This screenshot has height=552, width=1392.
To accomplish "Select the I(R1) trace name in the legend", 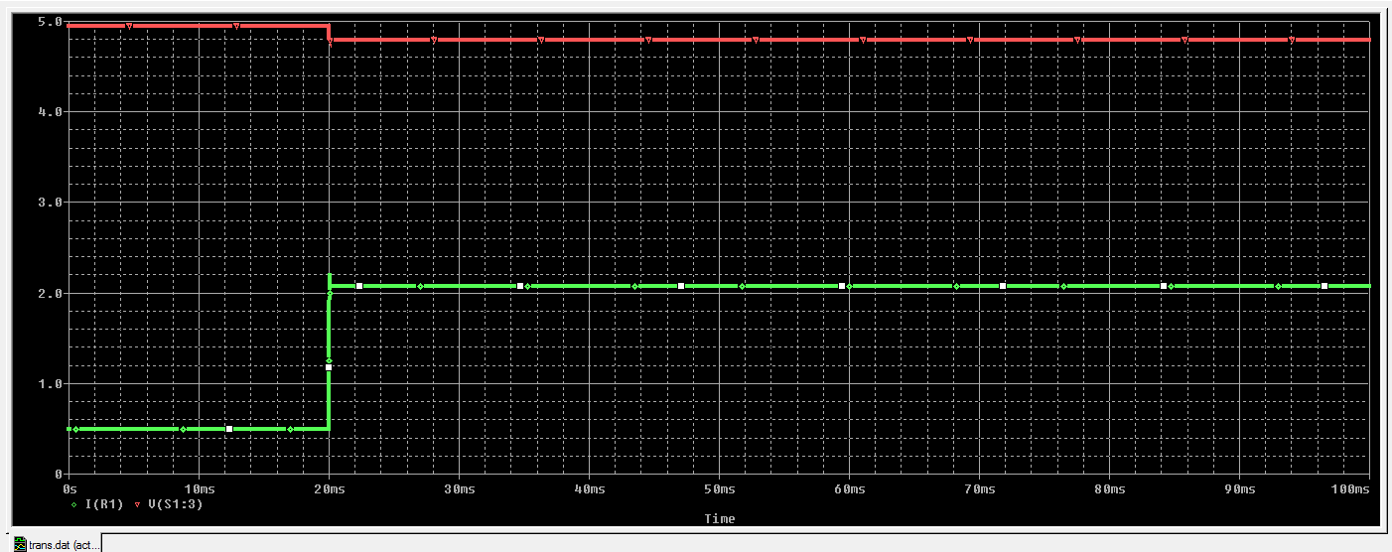I will point(104,504).
